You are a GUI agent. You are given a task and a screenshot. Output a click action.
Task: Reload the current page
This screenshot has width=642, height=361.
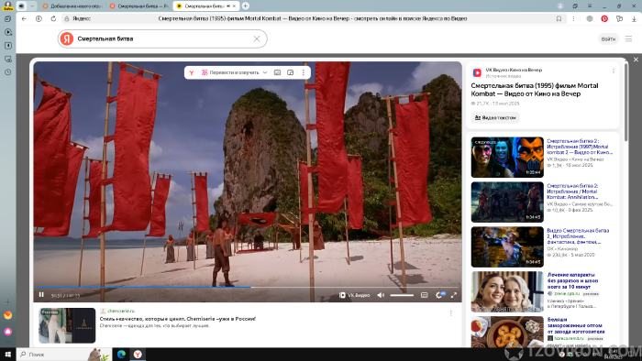click(53, 19)
